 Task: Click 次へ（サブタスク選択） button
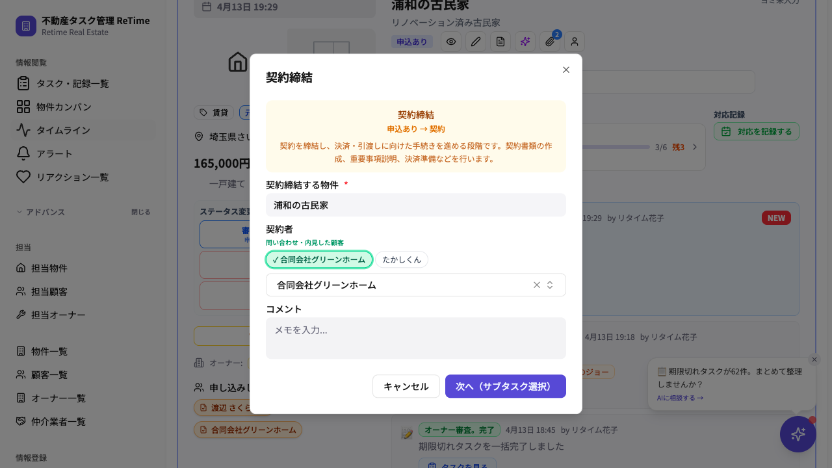pyautogui.click(x=506, y=386)
